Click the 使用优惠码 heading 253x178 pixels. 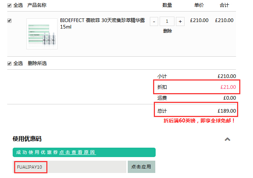pyautogui.click(x=27, y=139)
